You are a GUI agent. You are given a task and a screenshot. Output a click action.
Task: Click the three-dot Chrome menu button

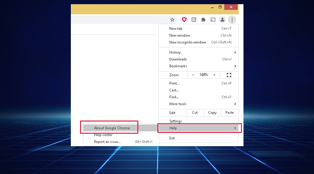[232, 20]
